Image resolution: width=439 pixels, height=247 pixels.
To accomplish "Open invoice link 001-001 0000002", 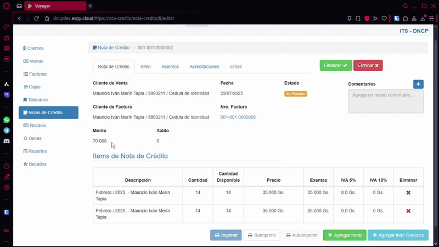I will [238, 117].
